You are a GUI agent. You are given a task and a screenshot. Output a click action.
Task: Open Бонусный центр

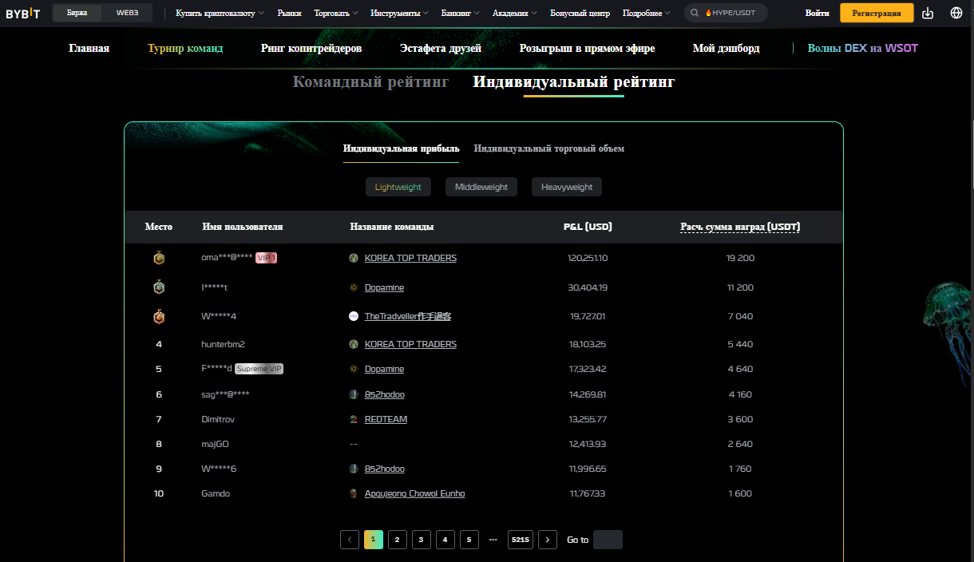click(x=580, y=13)
